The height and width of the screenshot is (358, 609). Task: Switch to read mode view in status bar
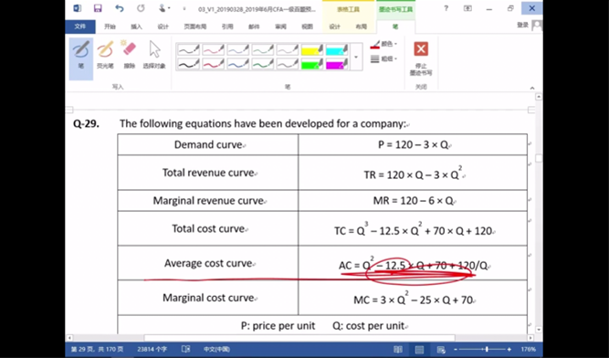click(398, 350)
